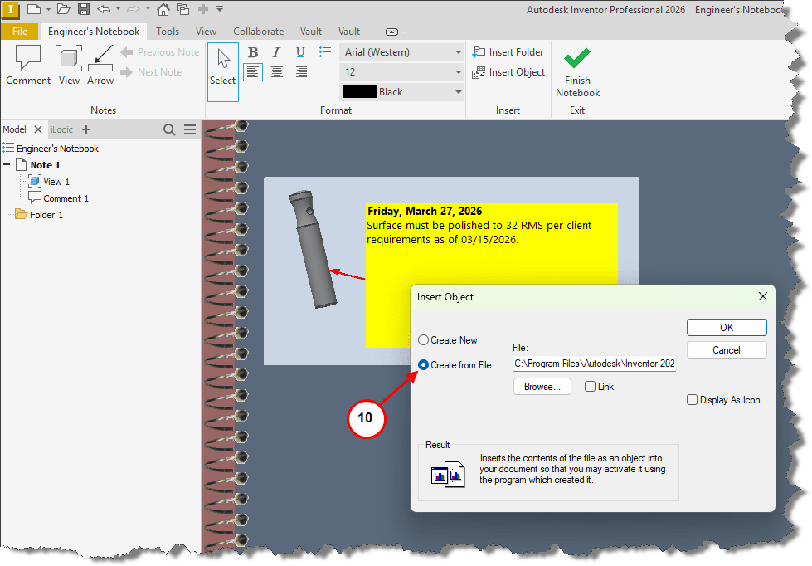Open the quick access customize dropdown

point(220,9)
